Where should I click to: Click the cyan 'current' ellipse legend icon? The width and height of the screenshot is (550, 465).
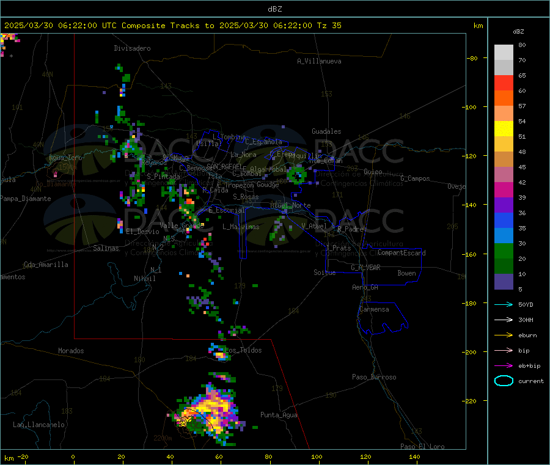click(x=504, y=381)
